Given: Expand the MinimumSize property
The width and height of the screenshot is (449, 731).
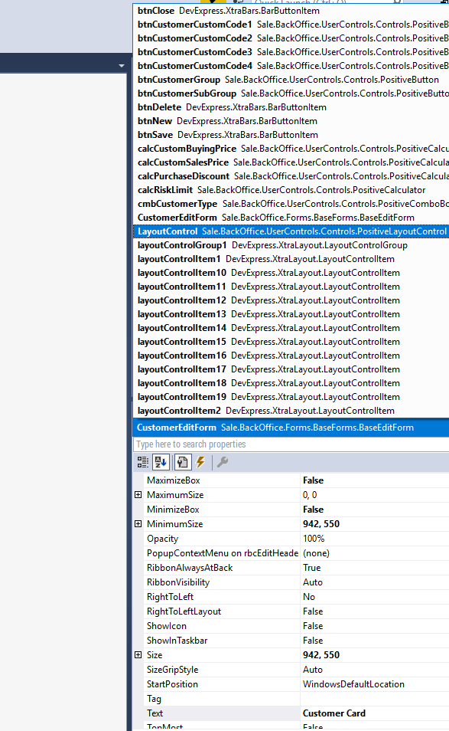Looking at the screenshot, I should click(x=138, y=524).
